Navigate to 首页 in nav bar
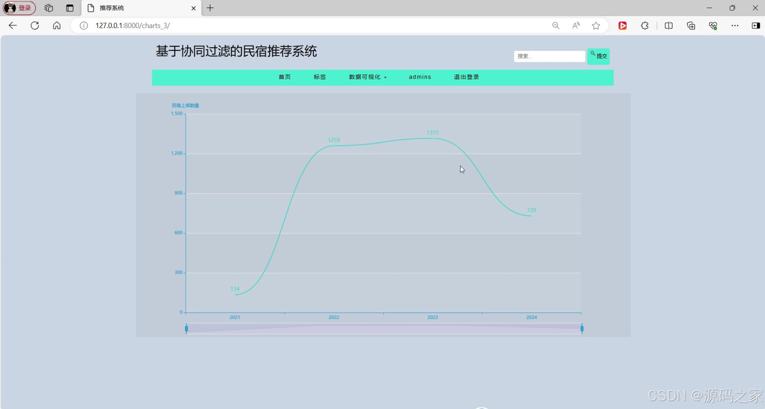765x409 pixels. (284, 77)
